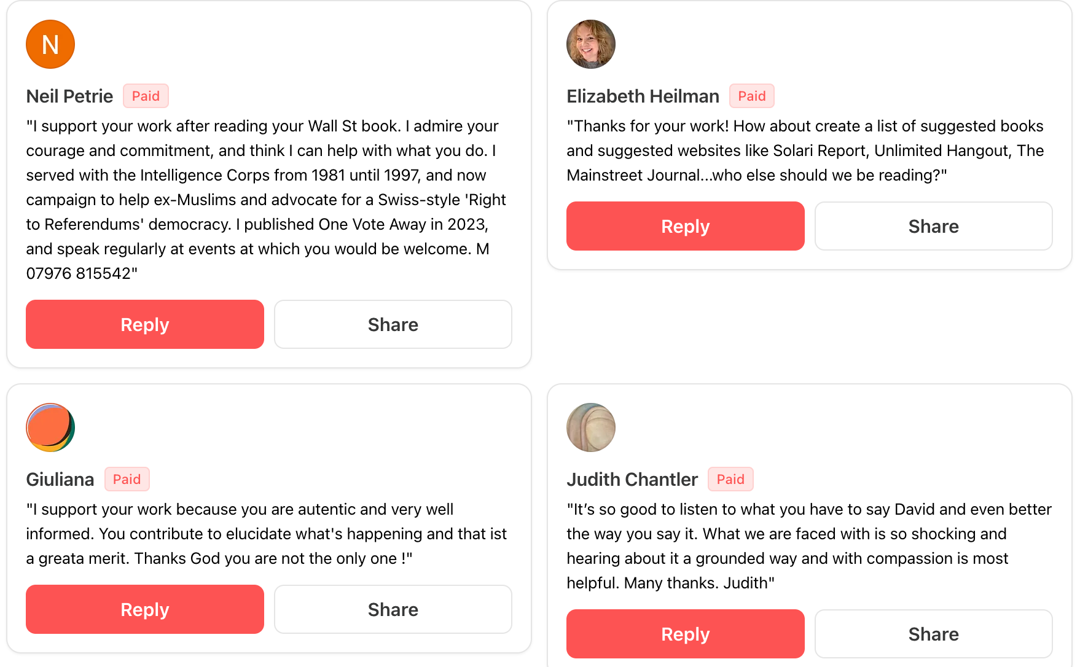Reply to Judith Chantler's comment
This screenshot has height=667, width=1080.
point(685,634)
